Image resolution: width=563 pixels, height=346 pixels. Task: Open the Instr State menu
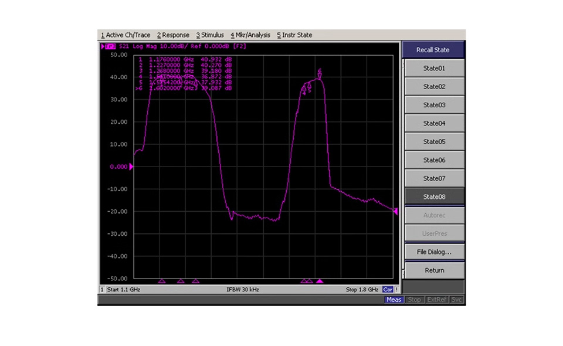coord(294,35)
